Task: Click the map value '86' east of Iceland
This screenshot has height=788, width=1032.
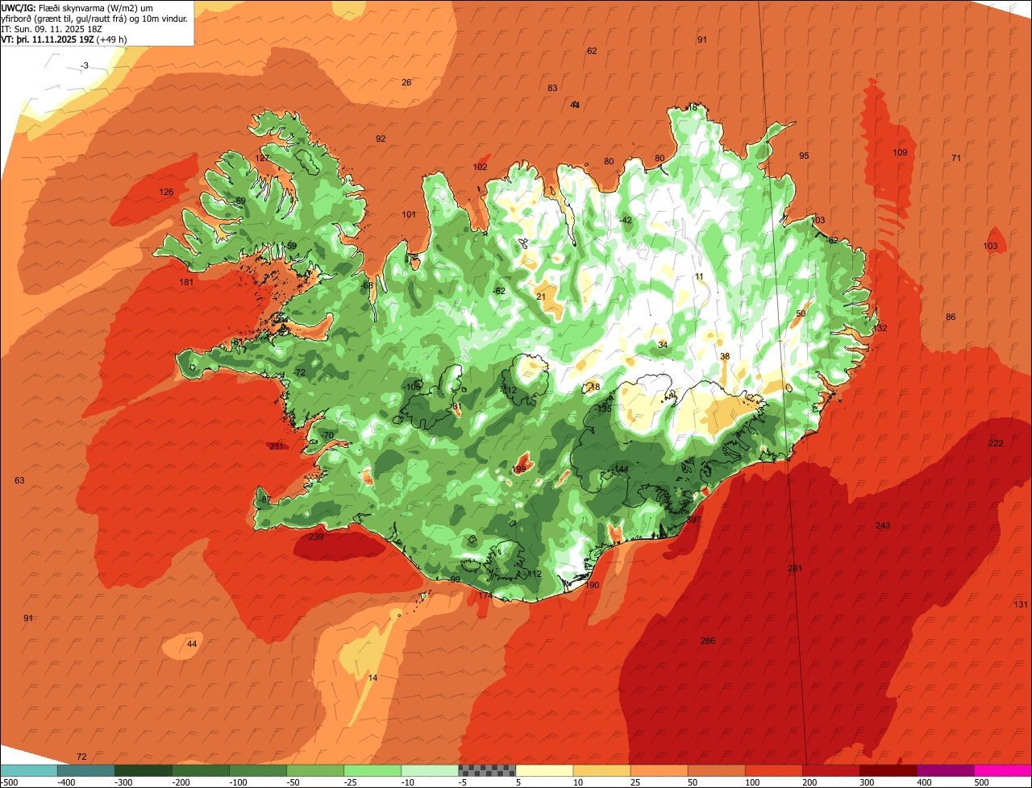Action: click(x=951, y=317)
